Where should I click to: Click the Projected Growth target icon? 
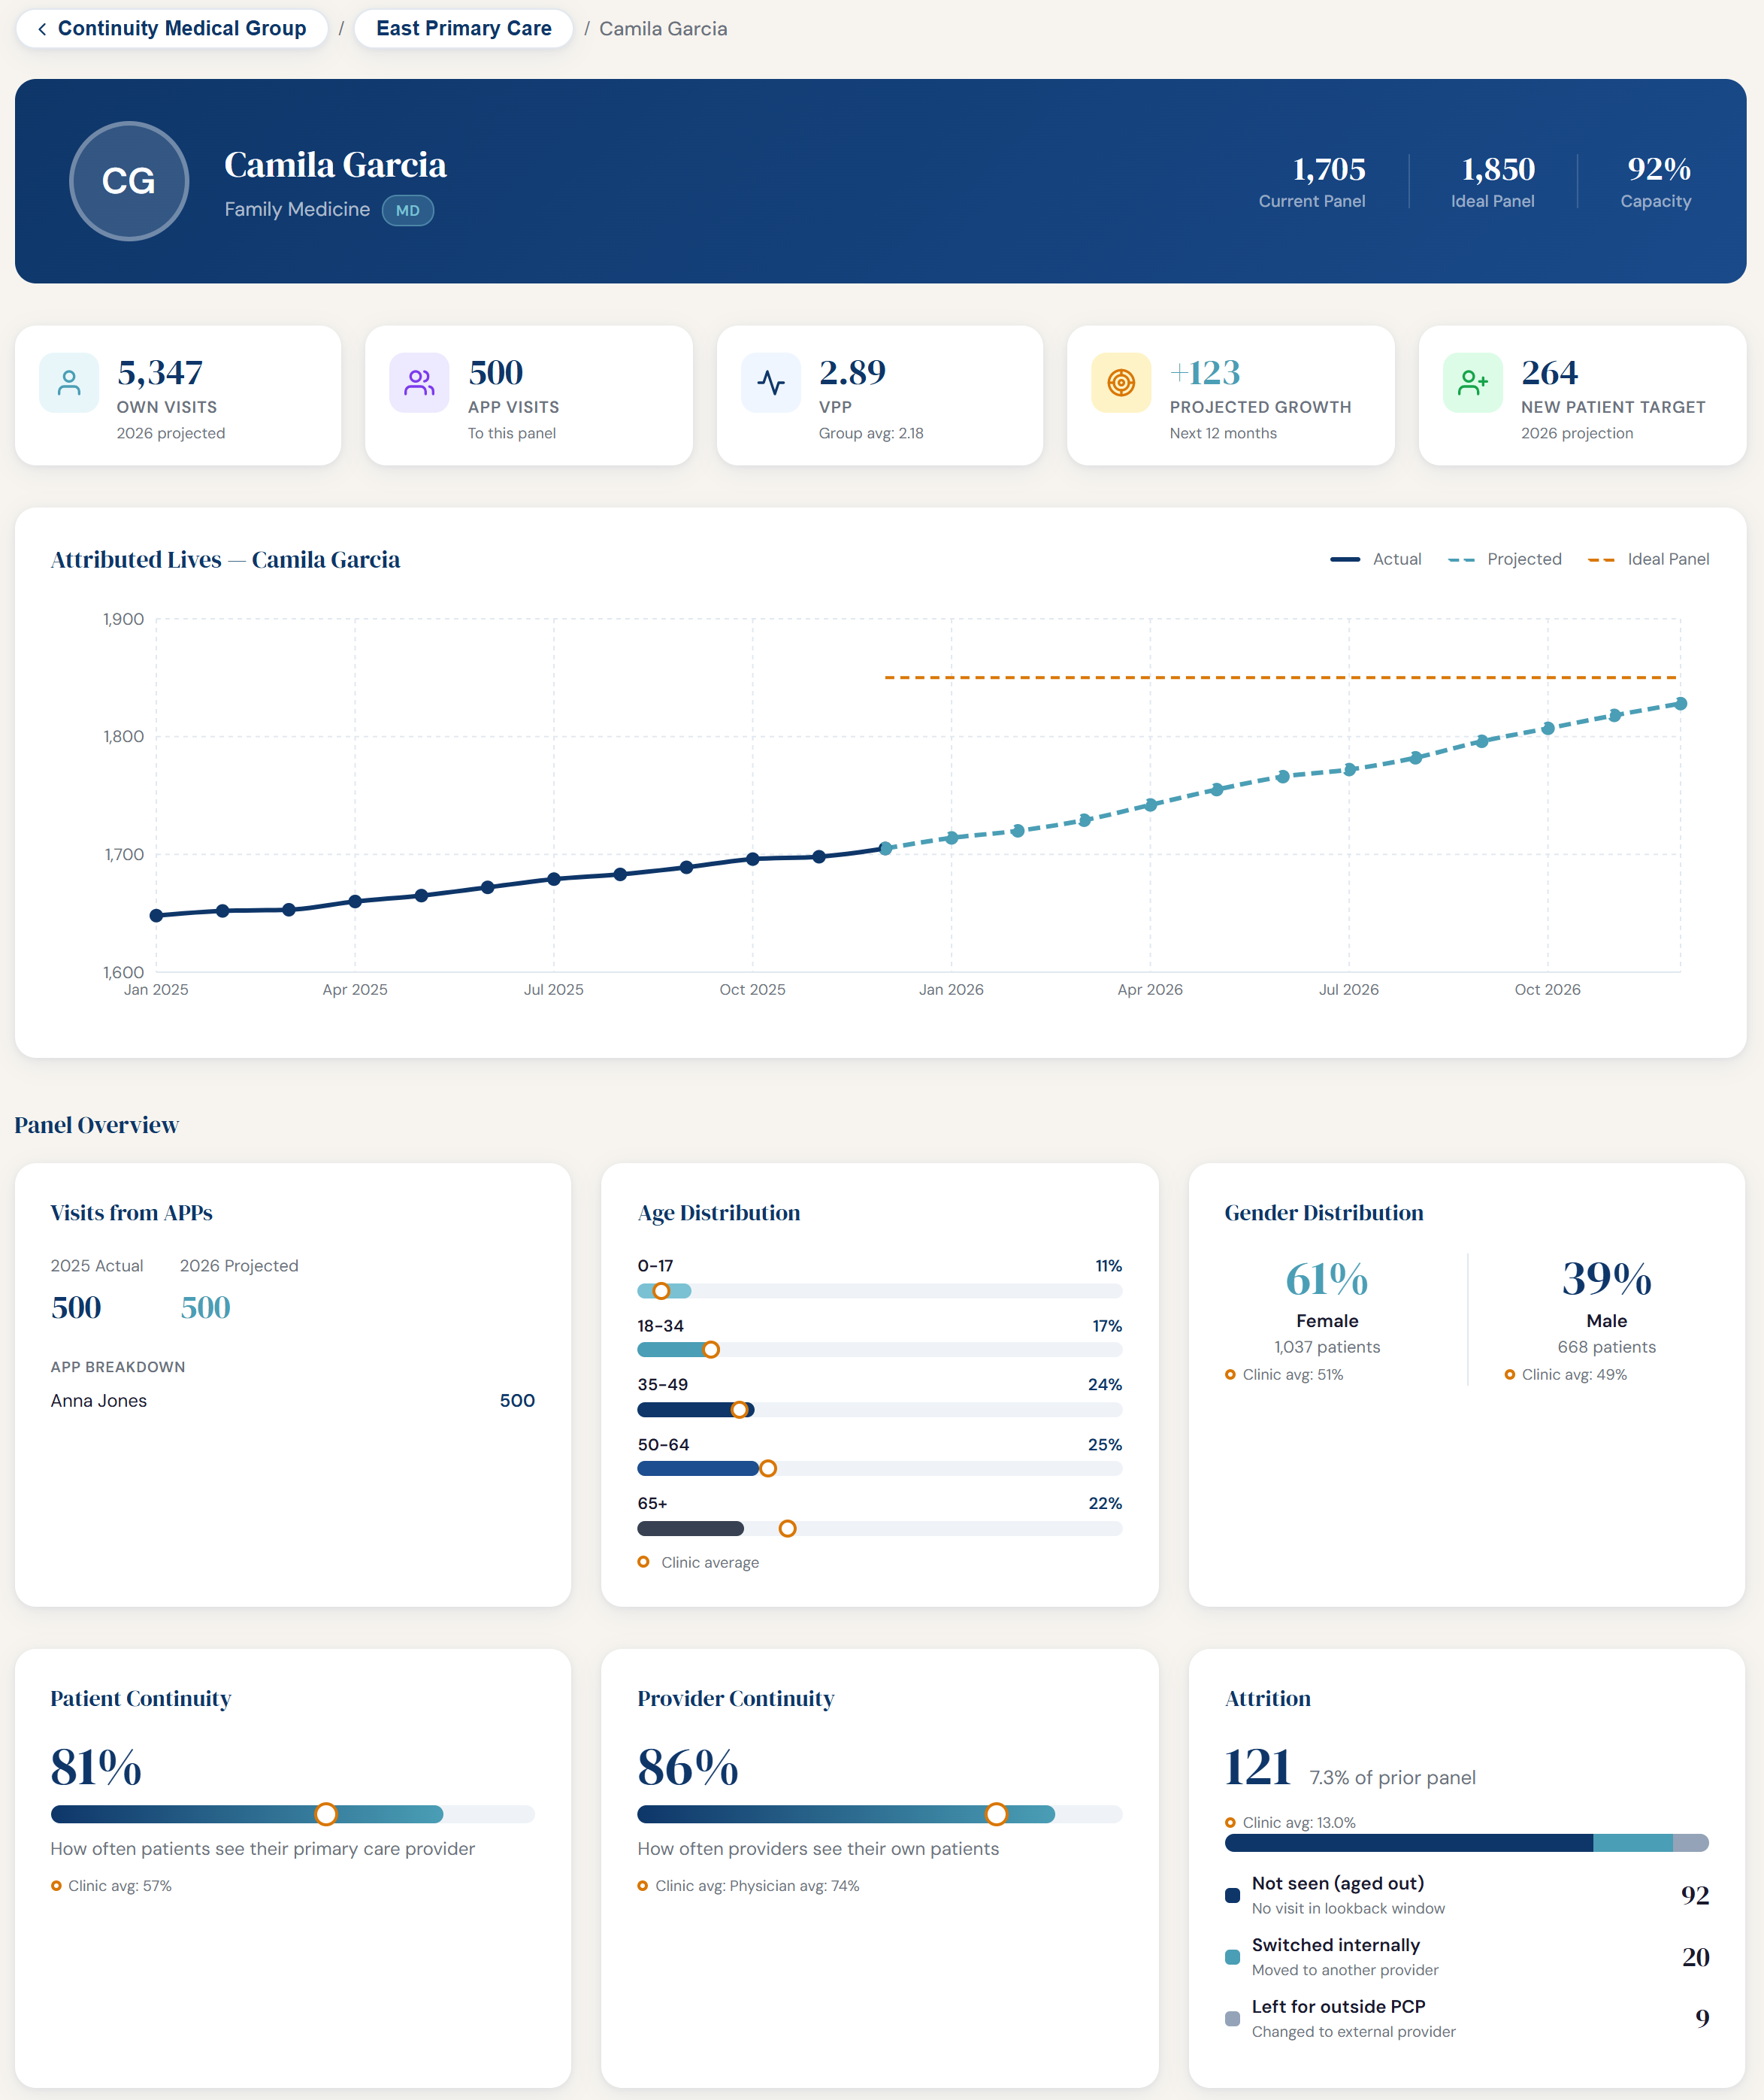(x=1121, y=382)
